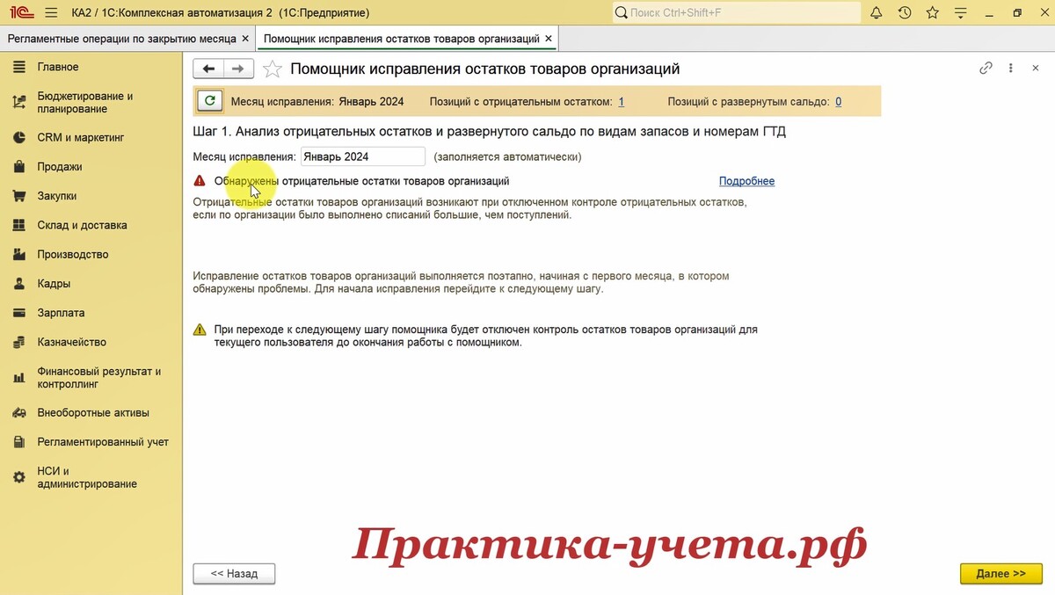Click the Закупки cart icon
The height and width of the screenshot is (595, 1055).
tap(18, 196)
